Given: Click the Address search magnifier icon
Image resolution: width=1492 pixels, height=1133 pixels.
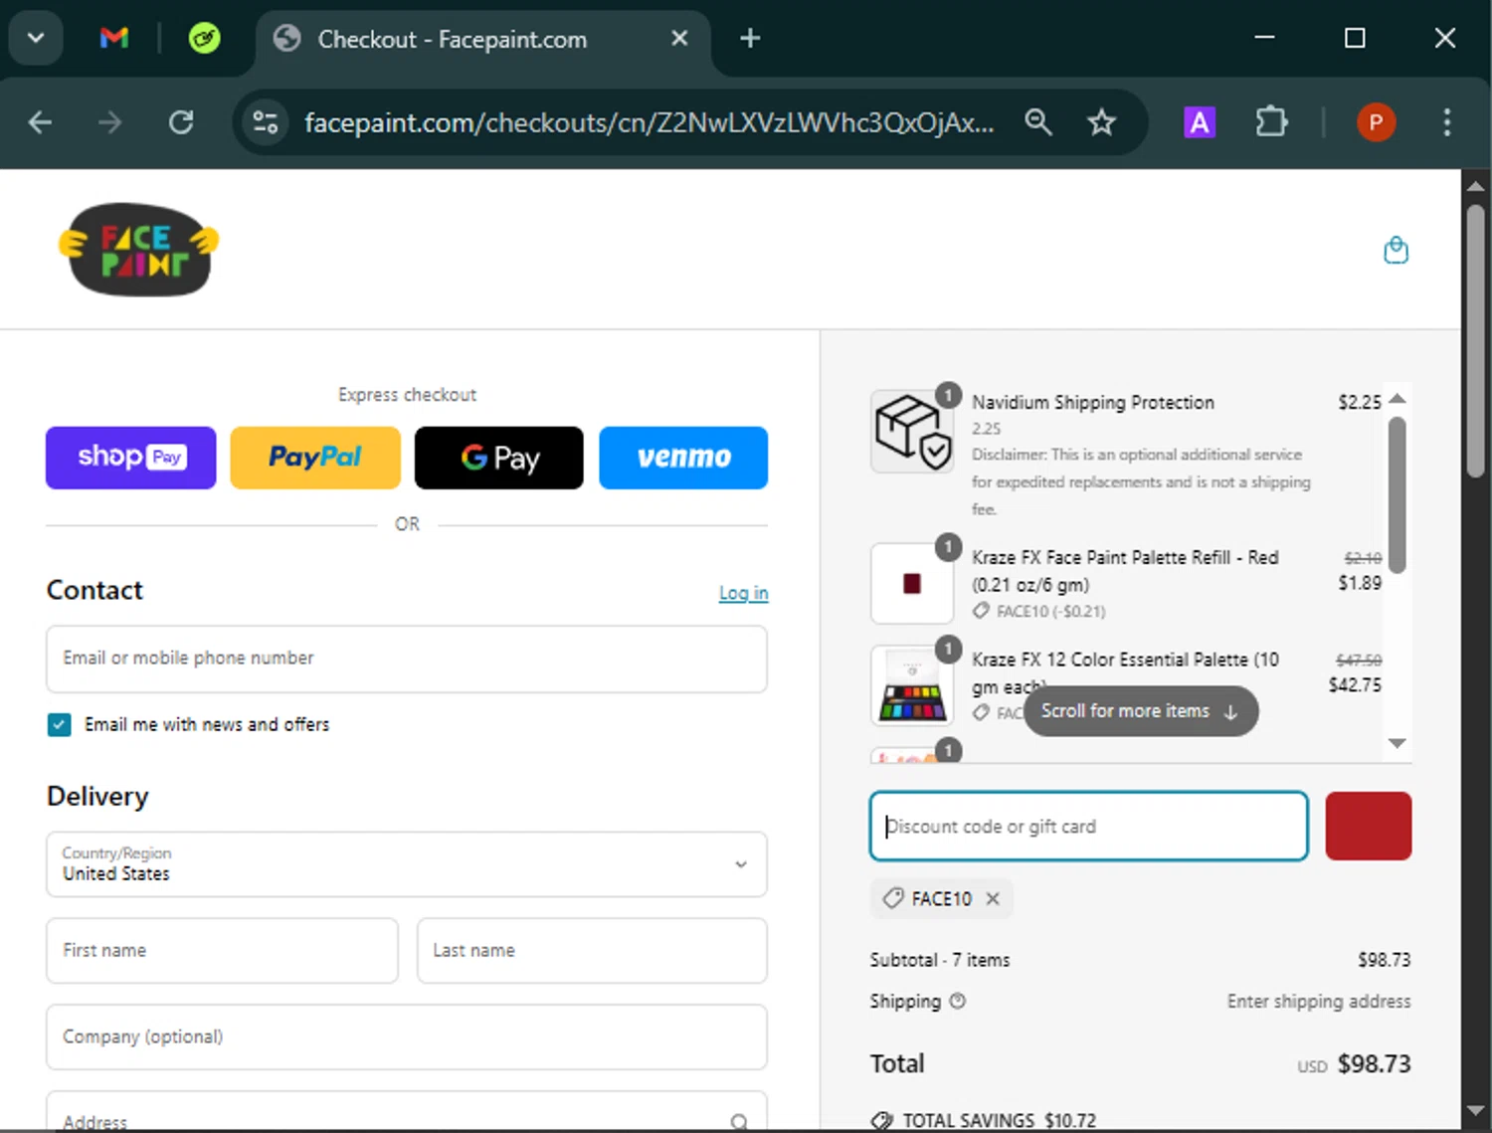Looking at the screenshot, I should (x=739, y=1122).
